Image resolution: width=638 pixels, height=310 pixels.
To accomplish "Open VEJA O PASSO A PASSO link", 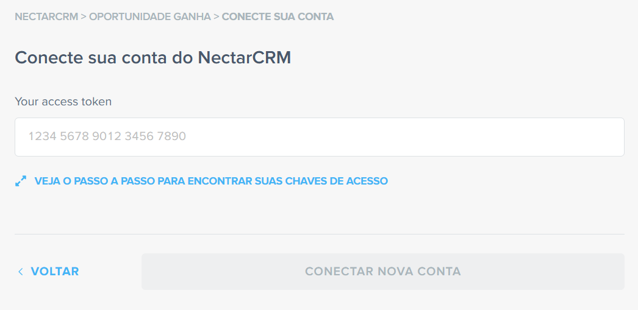I will (211, 181).
